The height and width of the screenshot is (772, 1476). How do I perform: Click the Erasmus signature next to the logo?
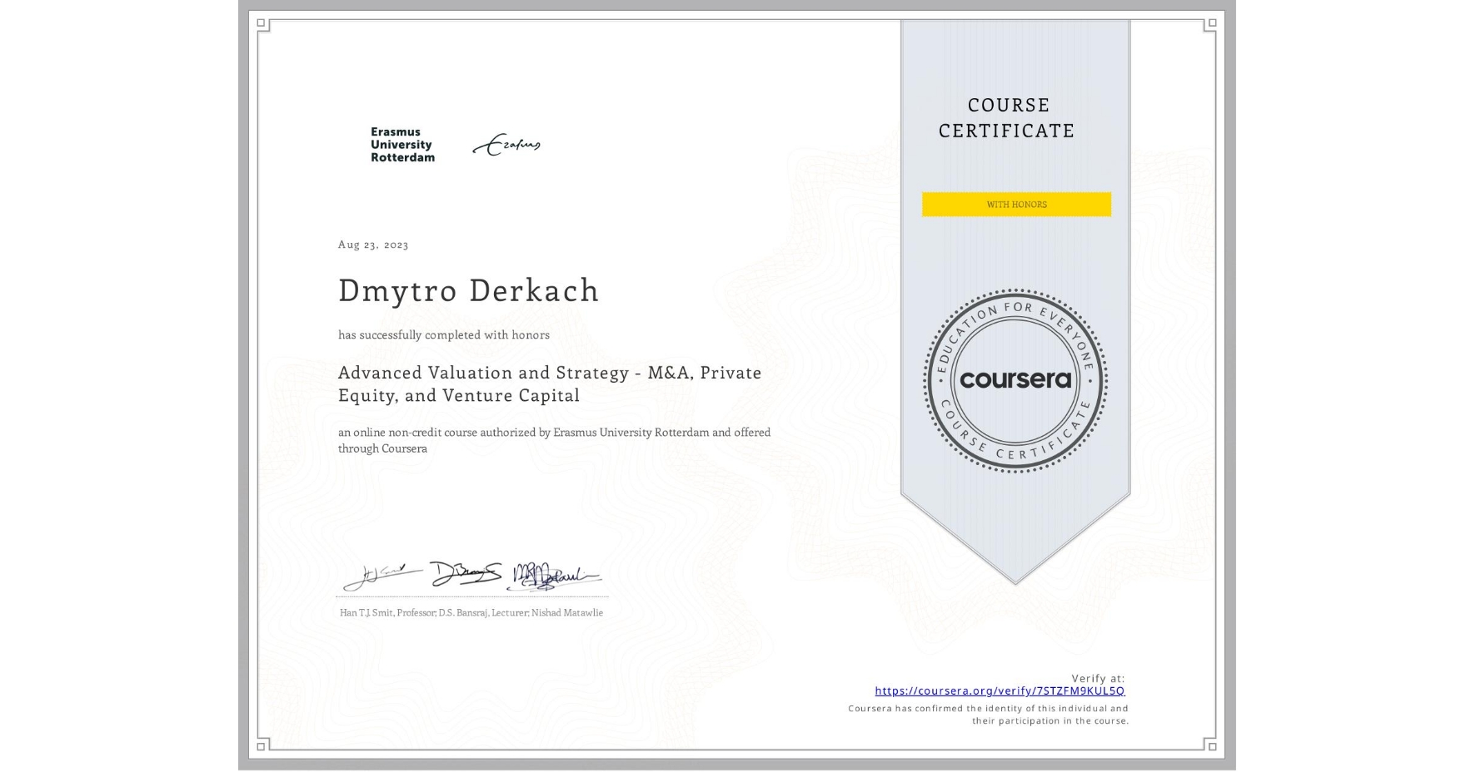click(509, 144)
